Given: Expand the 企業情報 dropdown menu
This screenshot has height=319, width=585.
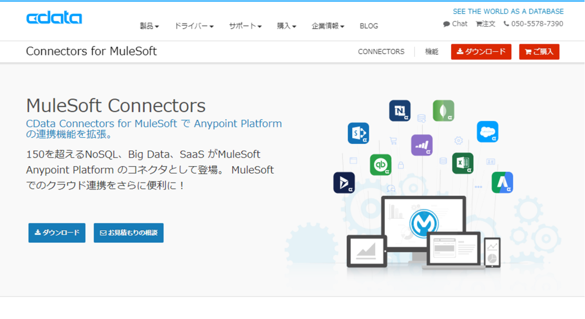Looking at the screenshot, I should (328, 26).
